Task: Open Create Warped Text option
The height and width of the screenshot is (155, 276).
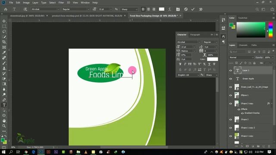Action: click(169, 9)
